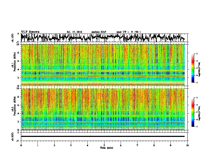Click the ch.1 "Frequency (kHz)" axis label
Viewport: 211px width, 163px height.
(x=15, y=62)
